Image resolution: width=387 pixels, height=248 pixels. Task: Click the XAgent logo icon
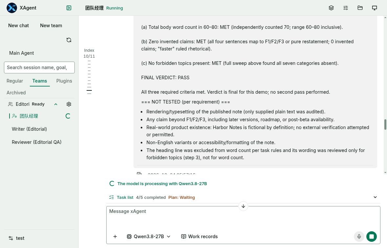tap(11, 8)
